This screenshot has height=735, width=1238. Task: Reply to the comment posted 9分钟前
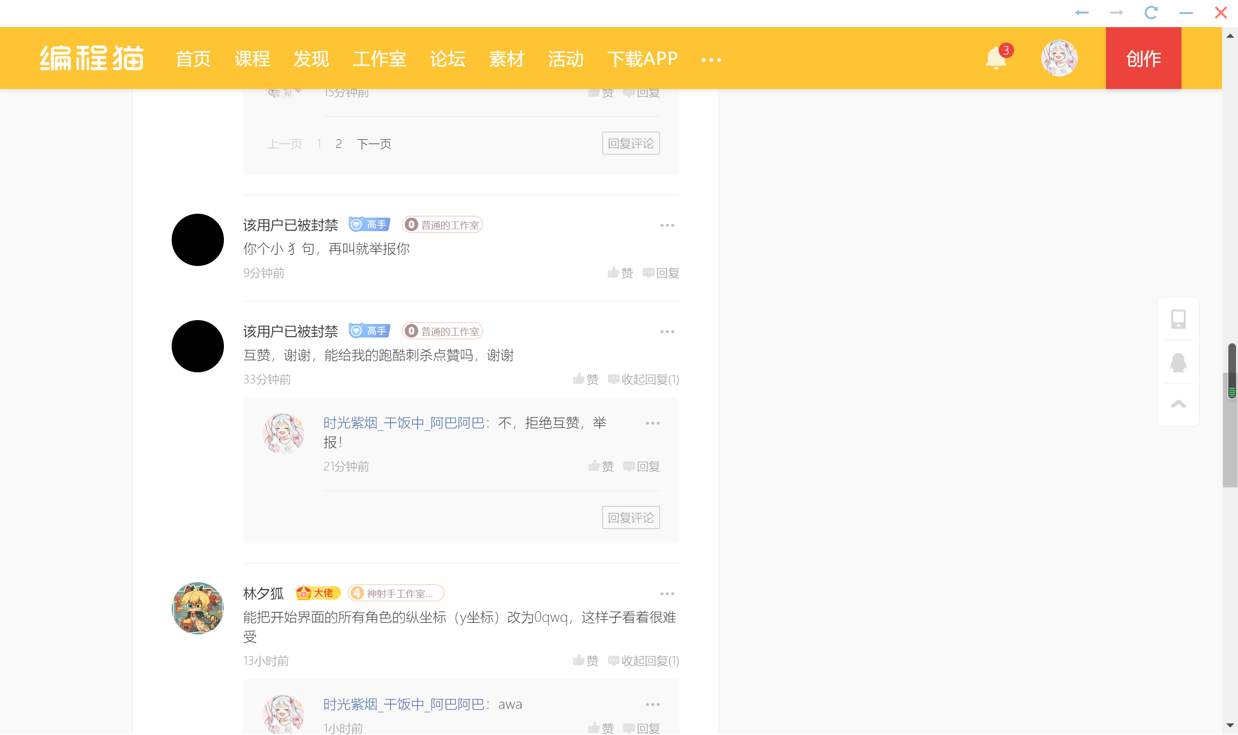click(661, 273)
